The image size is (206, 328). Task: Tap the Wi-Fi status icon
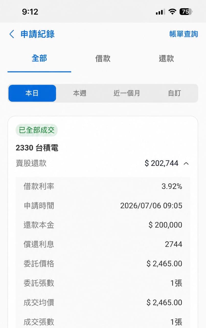click(x=173, y=12)
